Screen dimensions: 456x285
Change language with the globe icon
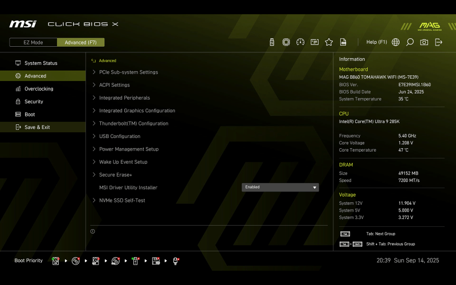(396, 42)
